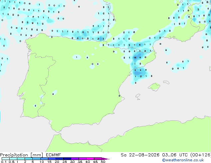Select the dark navy swatch between 25 and 30
The height and width of the screenshot is (163, 211).
(x=67, y=159)
